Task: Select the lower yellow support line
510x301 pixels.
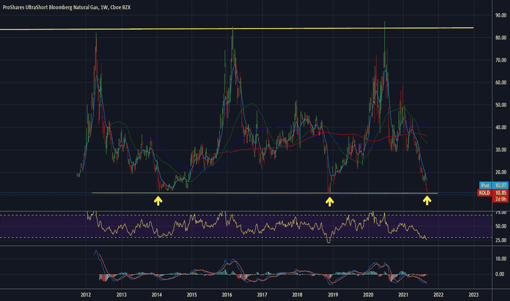Action: point(265,193)
